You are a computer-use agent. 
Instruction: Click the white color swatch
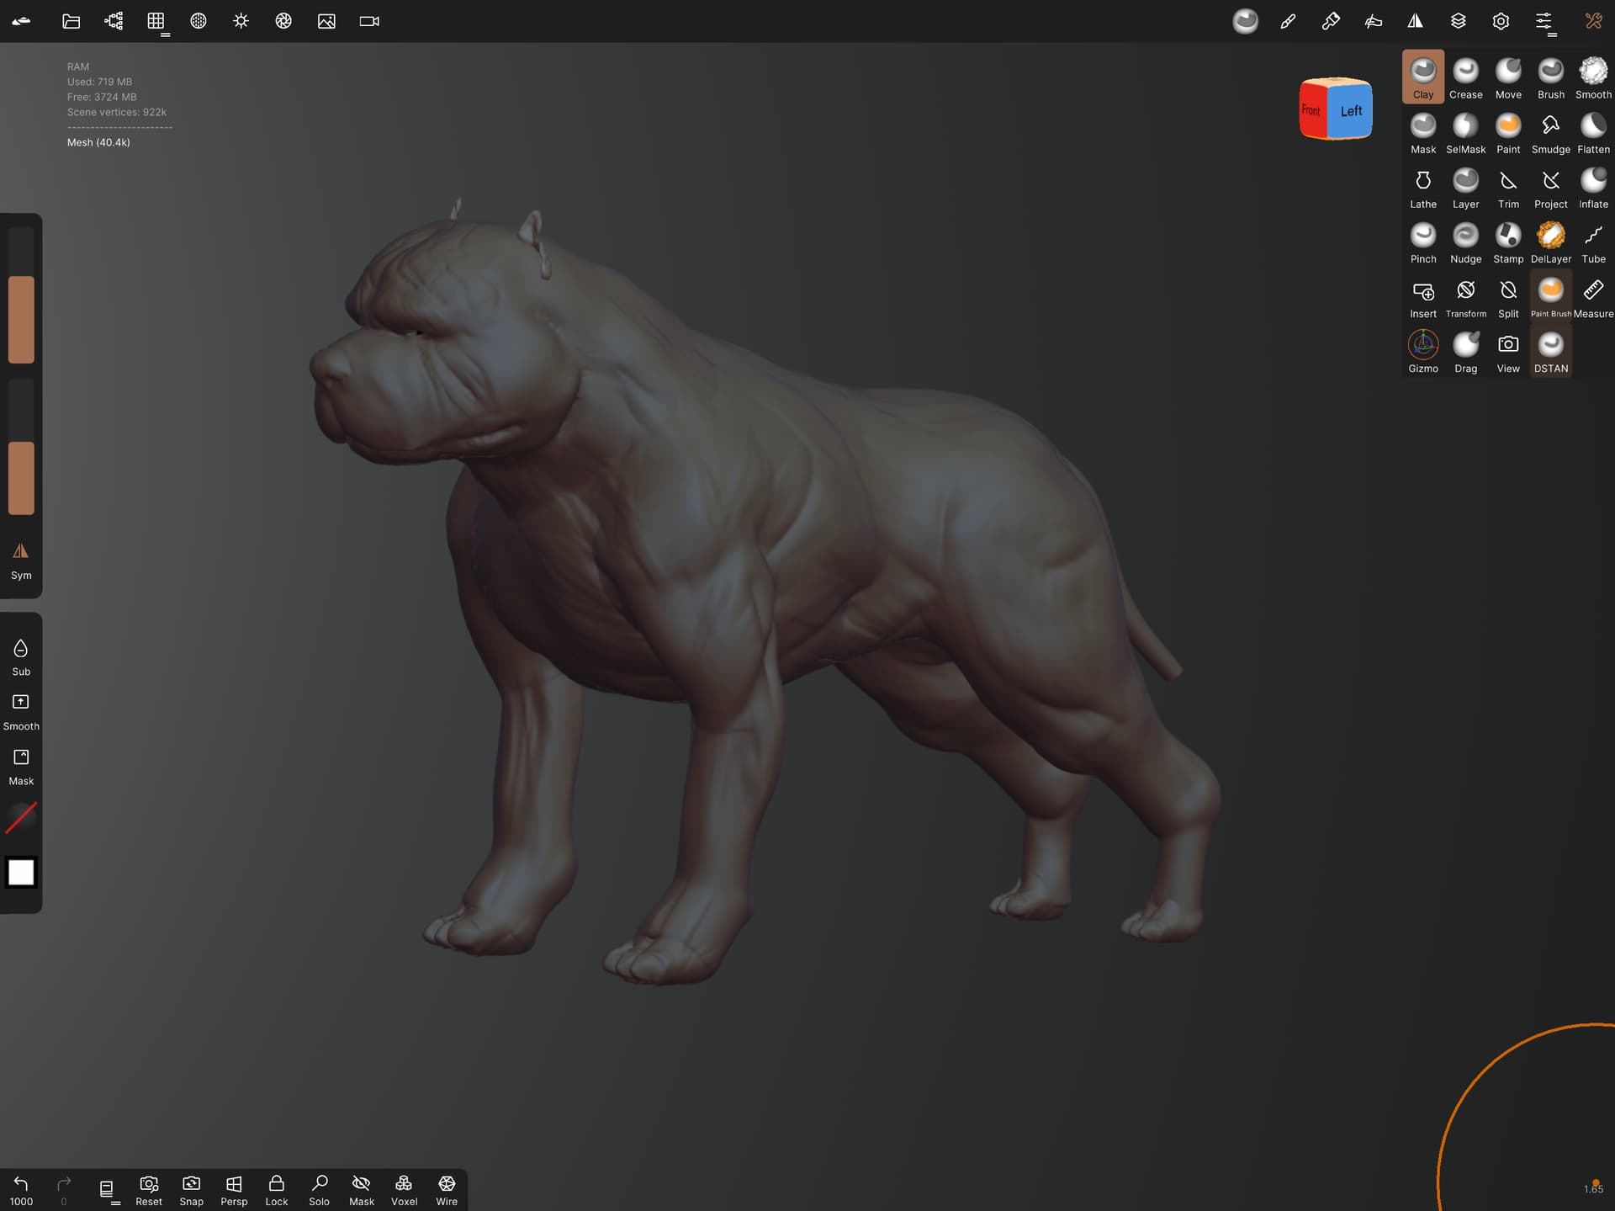click(21, 872)
